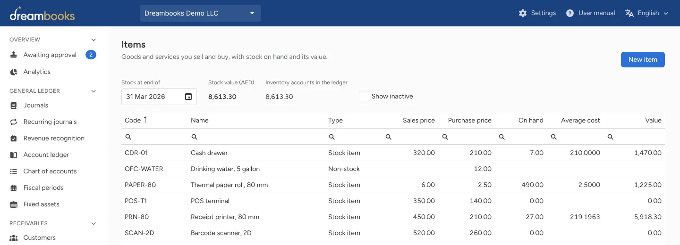Click the Fixed assets cash register icon
This screenshot has height=245, width=680.
(x=14, y=204)
